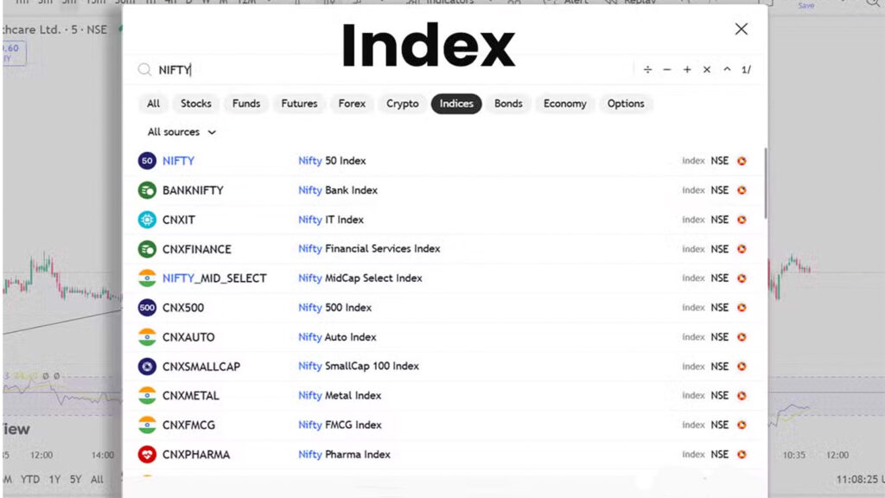Click the CNX500 purple logo icon
Image resolution: width=885 pixels, height=498 pixels.
(147, 308)
